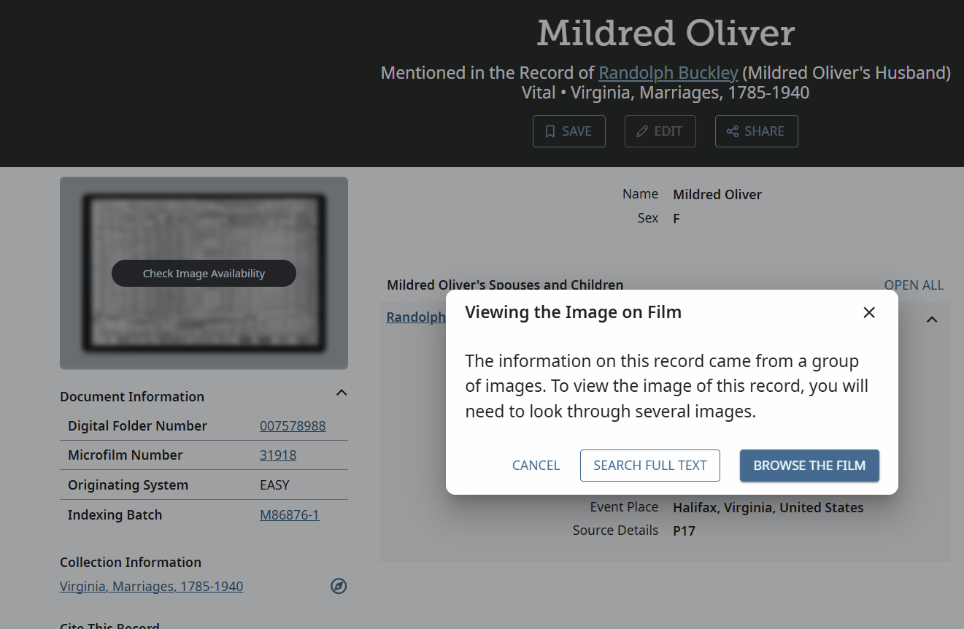Screen dimensions: 964x629
Task: Click the share icon on the Share button
Action: click(x=732, y=131)
